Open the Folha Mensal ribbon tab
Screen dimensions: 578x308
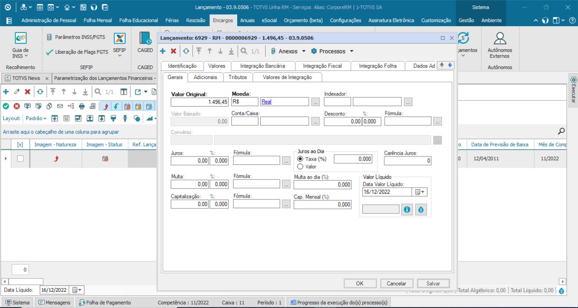[98, 20]
